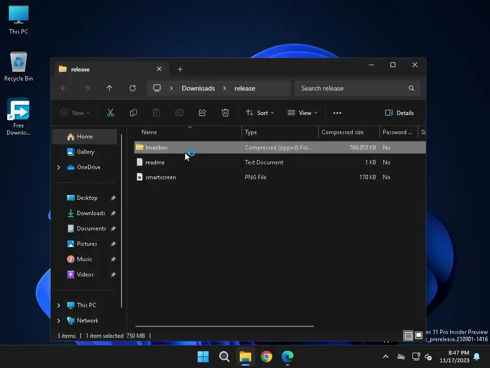Image resolution: width=490 pixels, height=368 pixels.
Task: Expand the Network tree node
Action: [58, 321]
